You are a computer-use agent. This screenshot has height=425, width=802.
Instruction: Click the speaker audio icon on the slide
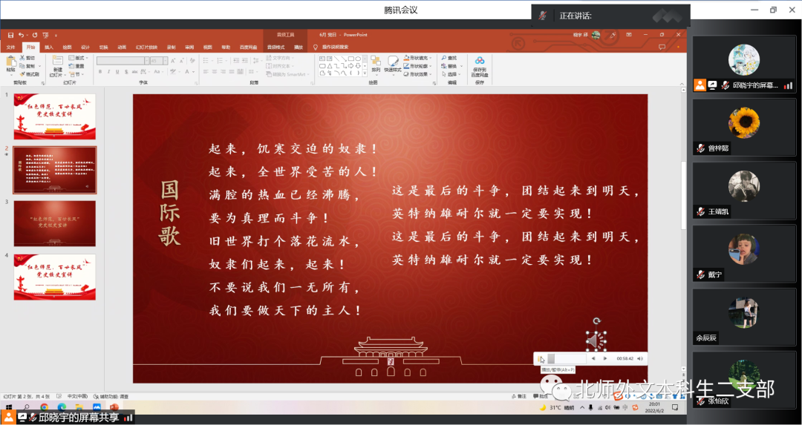click(x=596, y=341)
